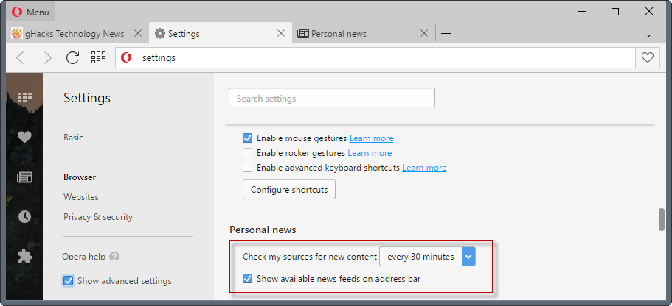Uncheck Show available news feeds on address bar
The width and height of the screenshot is (672, 306).
click(247, 279)
